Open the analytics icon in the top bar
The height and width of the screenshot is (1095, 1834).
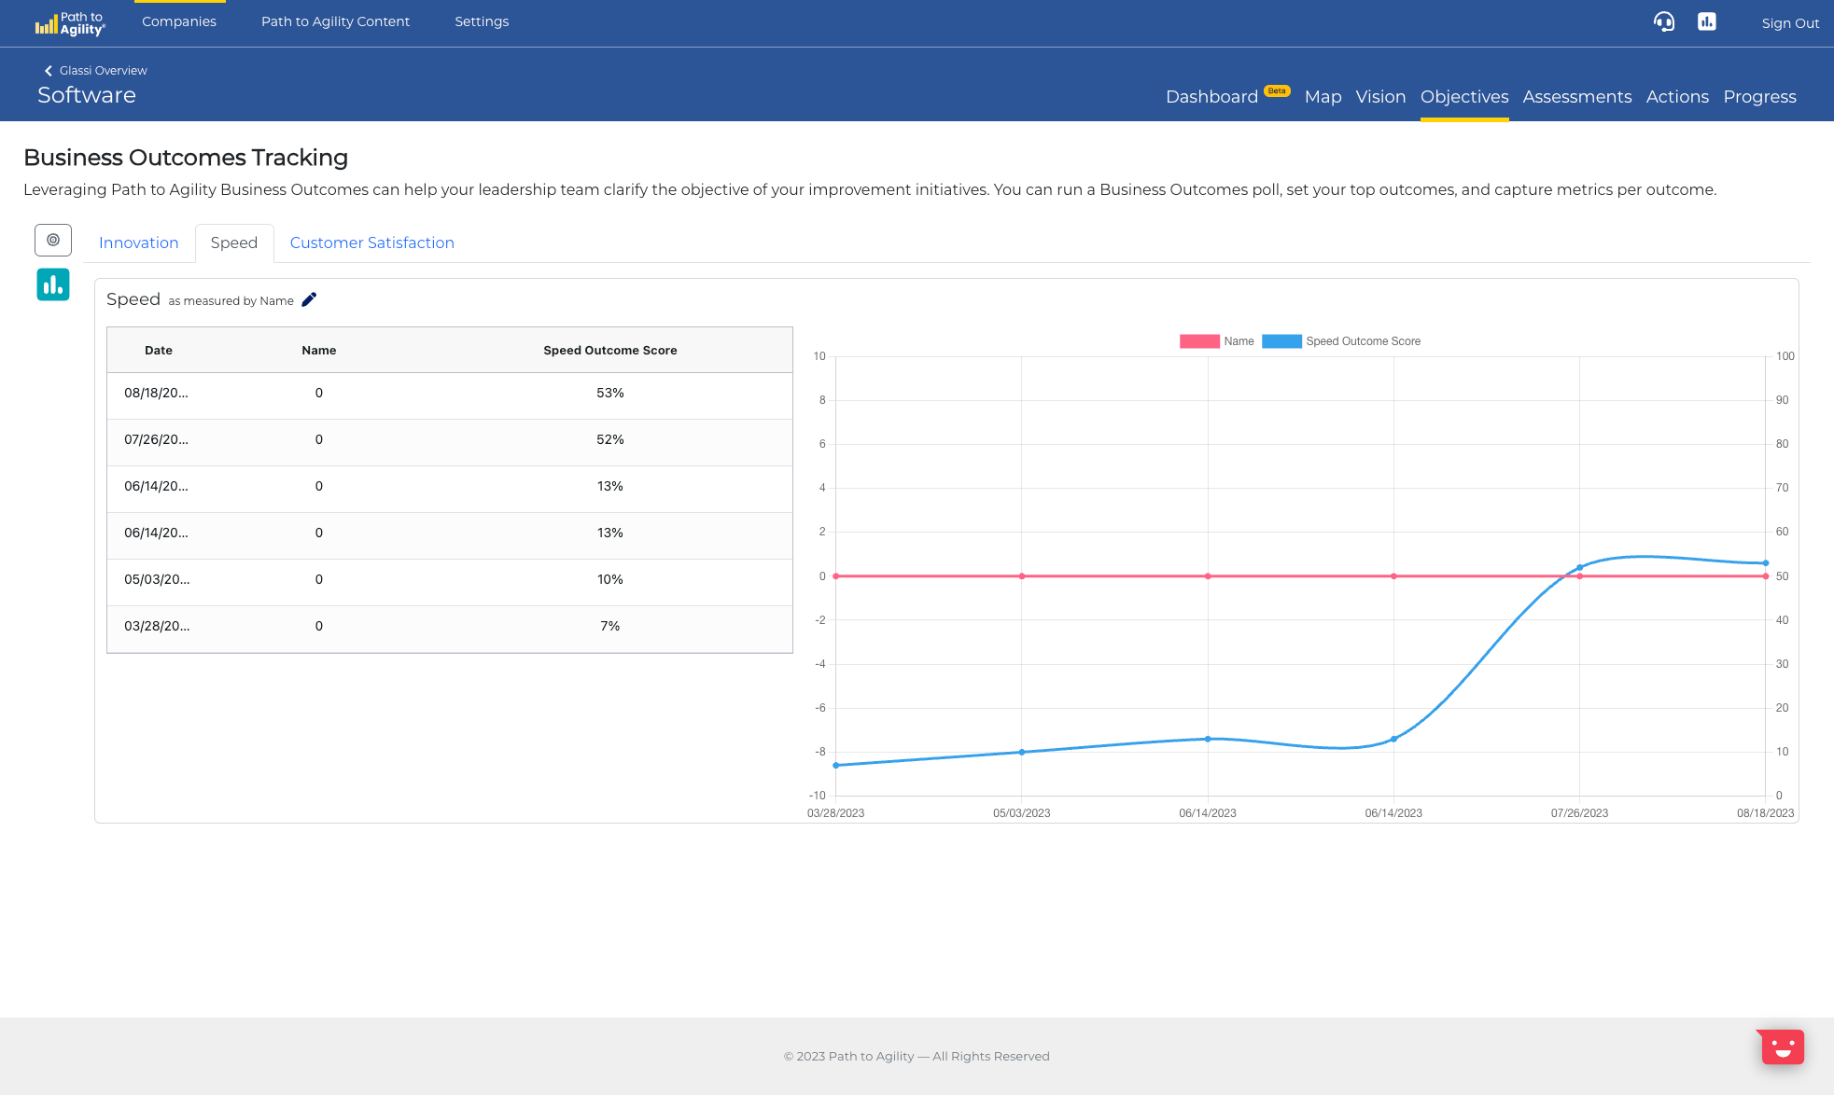click(x=1707, y=21)
